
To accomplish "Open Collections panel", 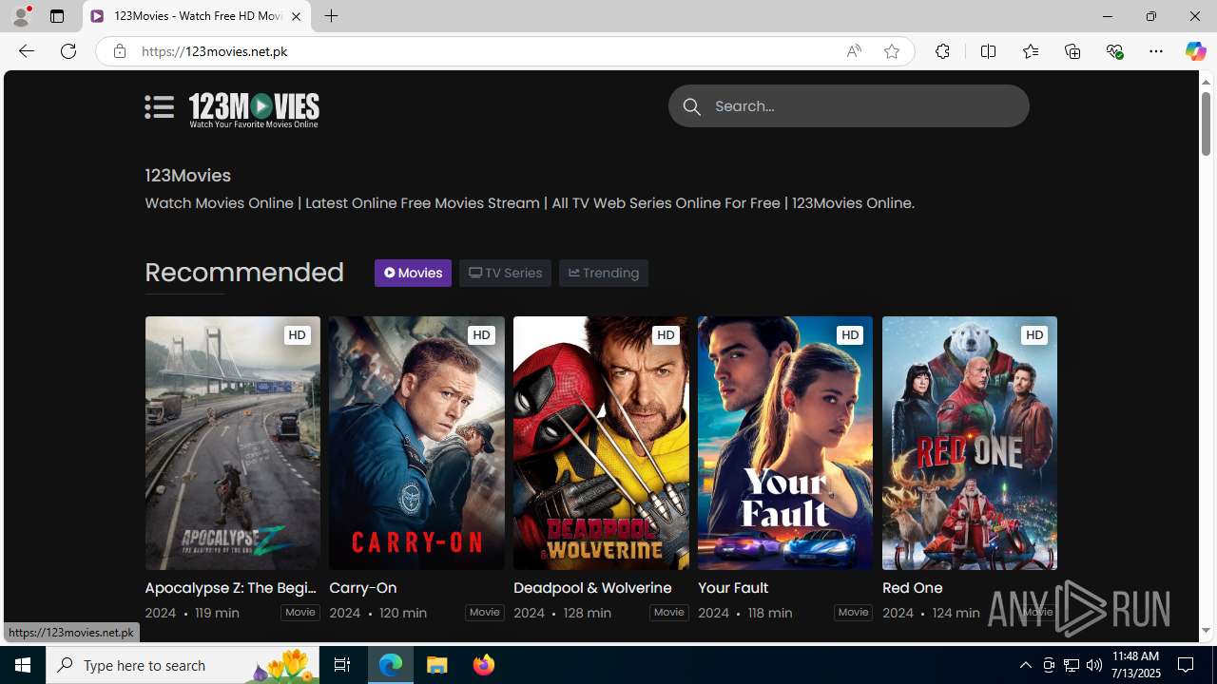I will point(1072,51).
